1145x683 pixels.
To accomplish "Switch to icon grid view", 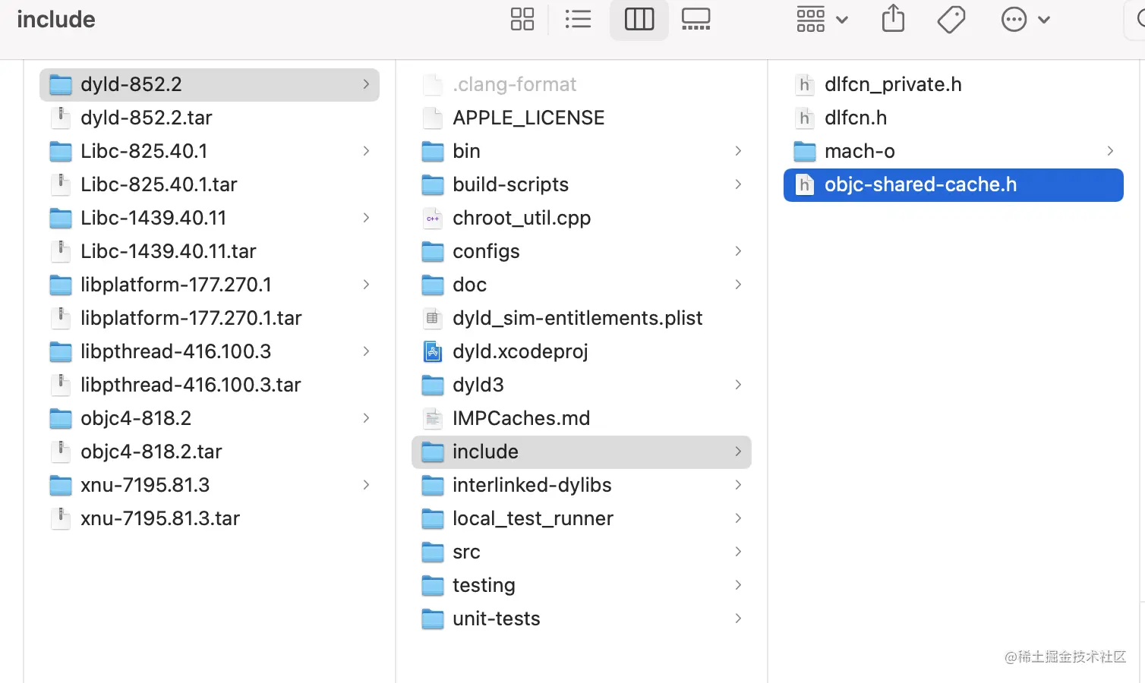I will [x=522, y=19].
